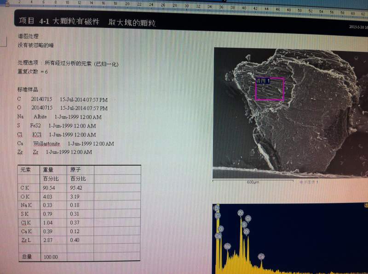Click the 'Ca K' row label

pyautogui.click(x=27, y=231)
